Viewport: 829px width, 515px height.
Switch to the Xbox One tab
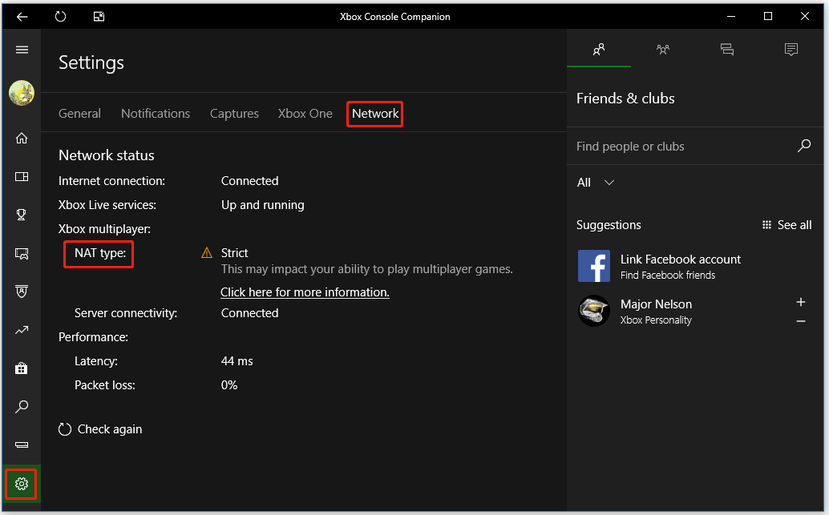pos(305,114)
